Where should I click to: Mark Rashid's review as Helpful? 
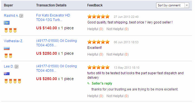point(95,29)
